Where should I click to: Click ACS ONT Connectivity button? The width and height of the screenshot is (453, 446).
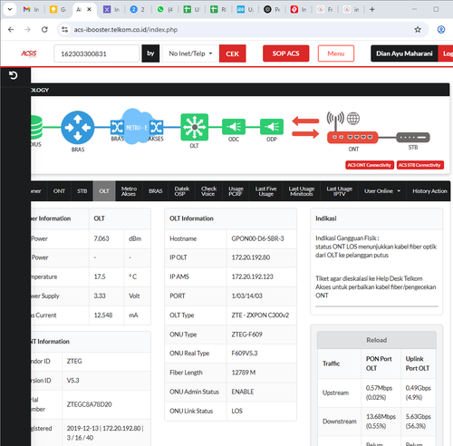click(x=370, y=165)
